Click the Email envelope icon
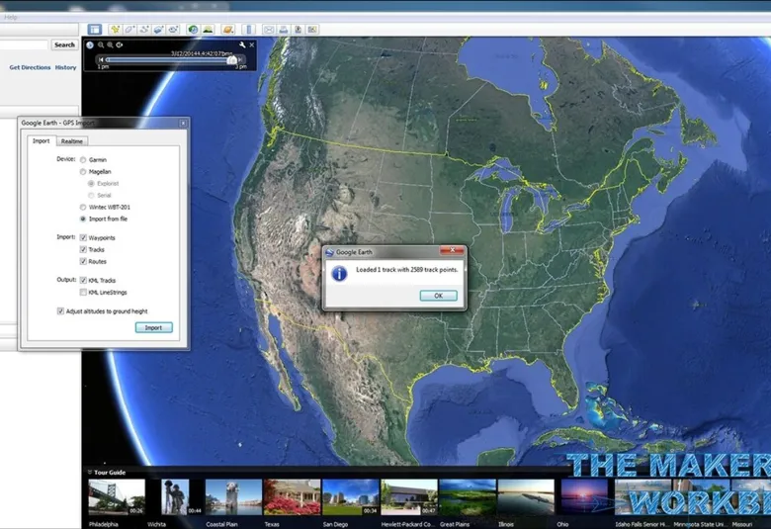Viewport: 771px width, 529px height. pos(269,30)
